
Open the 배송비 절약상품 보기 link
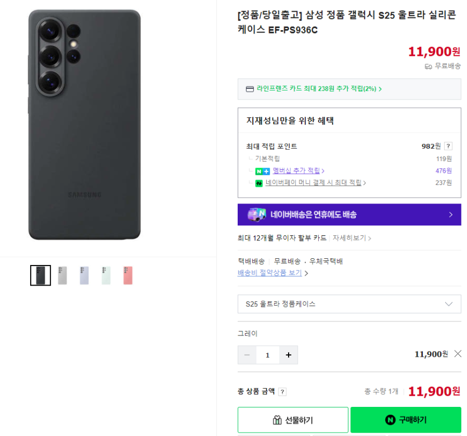pos(270,273)
